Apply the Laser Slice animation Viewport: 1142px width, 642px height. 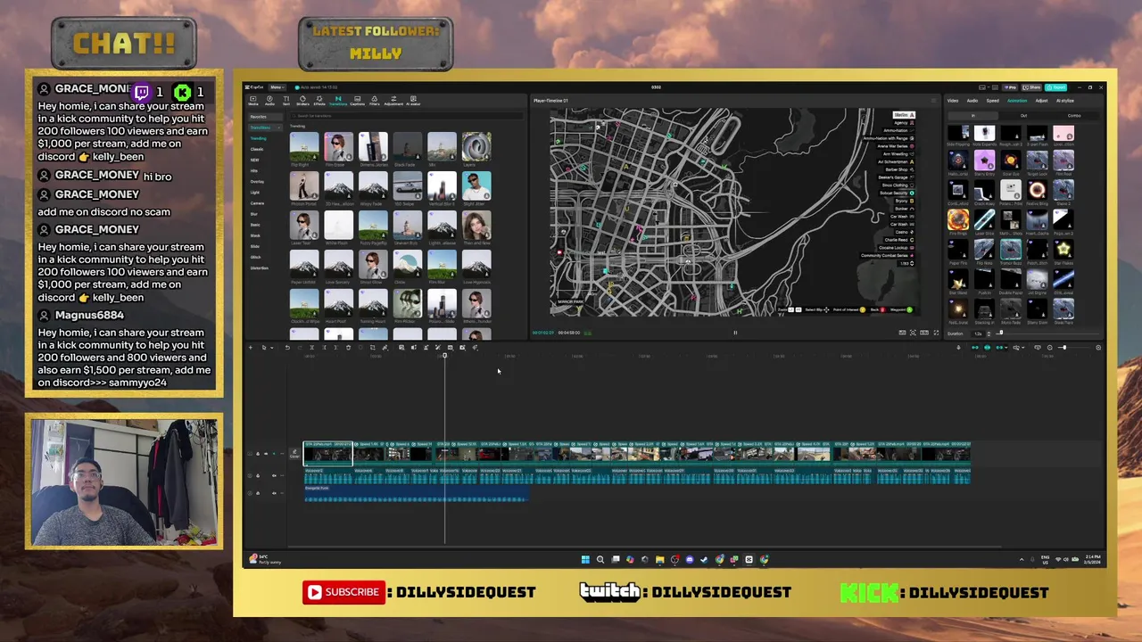tap(984, 224)
